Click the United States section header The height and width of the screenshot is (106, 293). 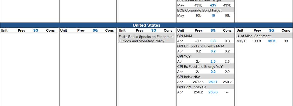click(146, 25)
